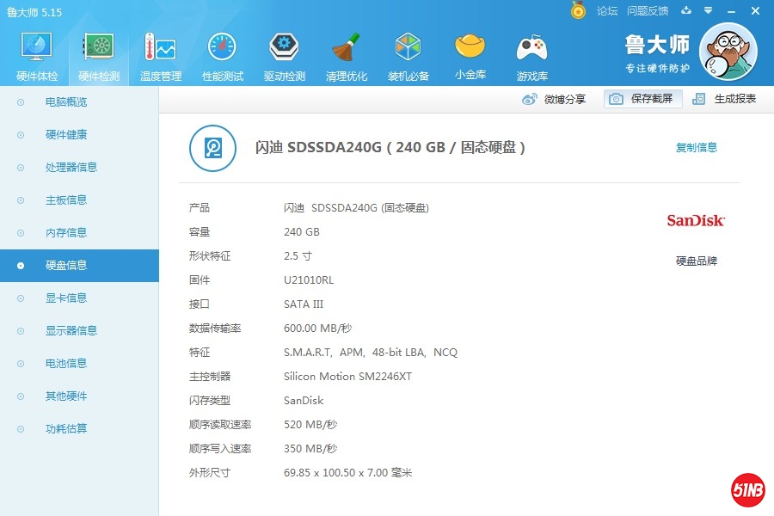Open 清理优化 broom cleanup icon
774x516 pixels.
pos(346,48)
